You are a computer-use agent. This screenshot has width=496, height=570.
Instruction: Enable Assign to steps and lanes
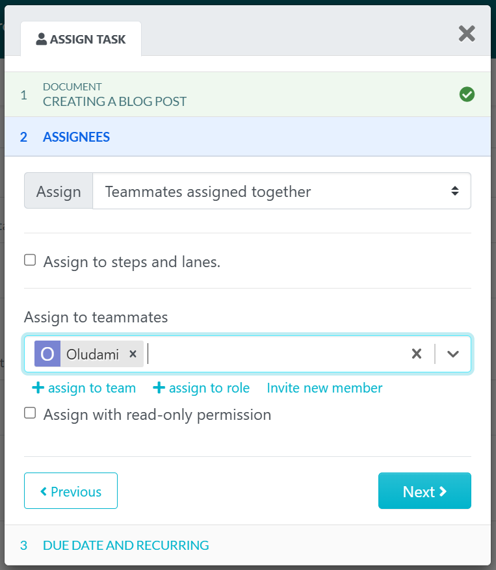click(x=30, y=259)
